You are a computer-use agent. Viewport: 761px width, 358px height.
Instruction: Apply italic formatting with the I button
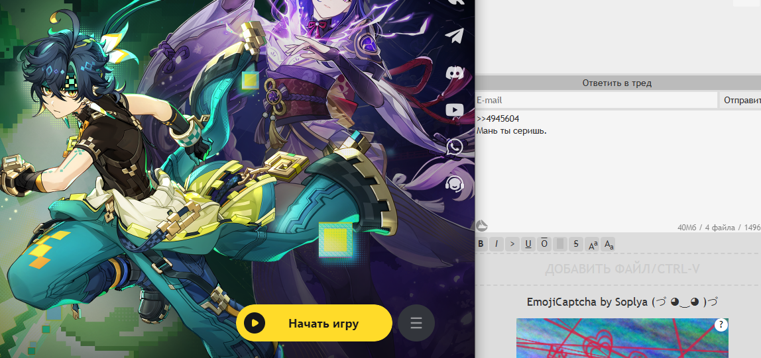click(497, 244)
